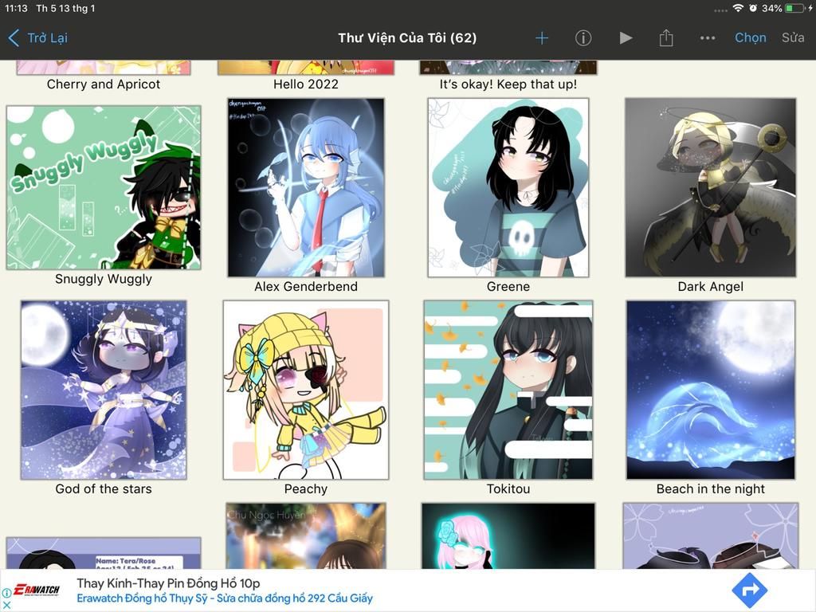Open the Tera/Rose character sheet thumbnail
Image resolution: width=816 pixels, height=612 pixels.
[x=104, y=553]
